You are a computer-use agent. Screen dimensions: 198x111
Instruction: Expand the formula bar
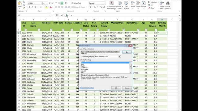point(179,15)
